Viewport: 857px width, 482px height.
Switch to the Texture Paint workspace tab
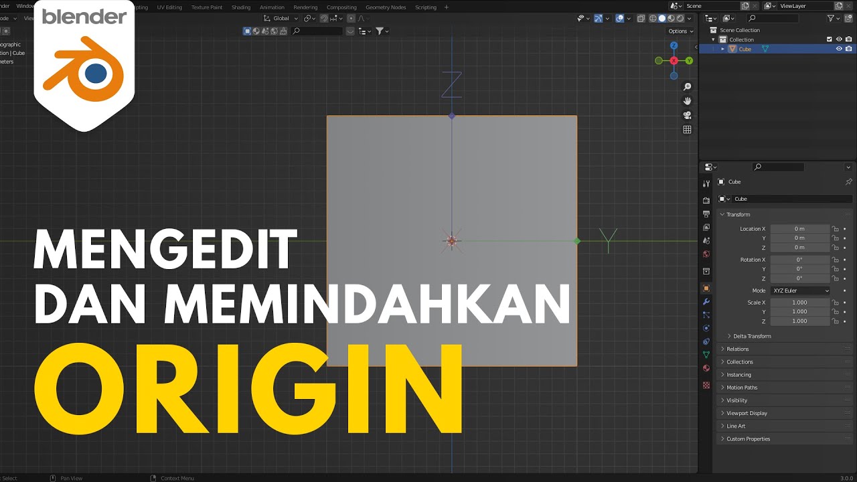pyautogui.click(x=207, y=7)
